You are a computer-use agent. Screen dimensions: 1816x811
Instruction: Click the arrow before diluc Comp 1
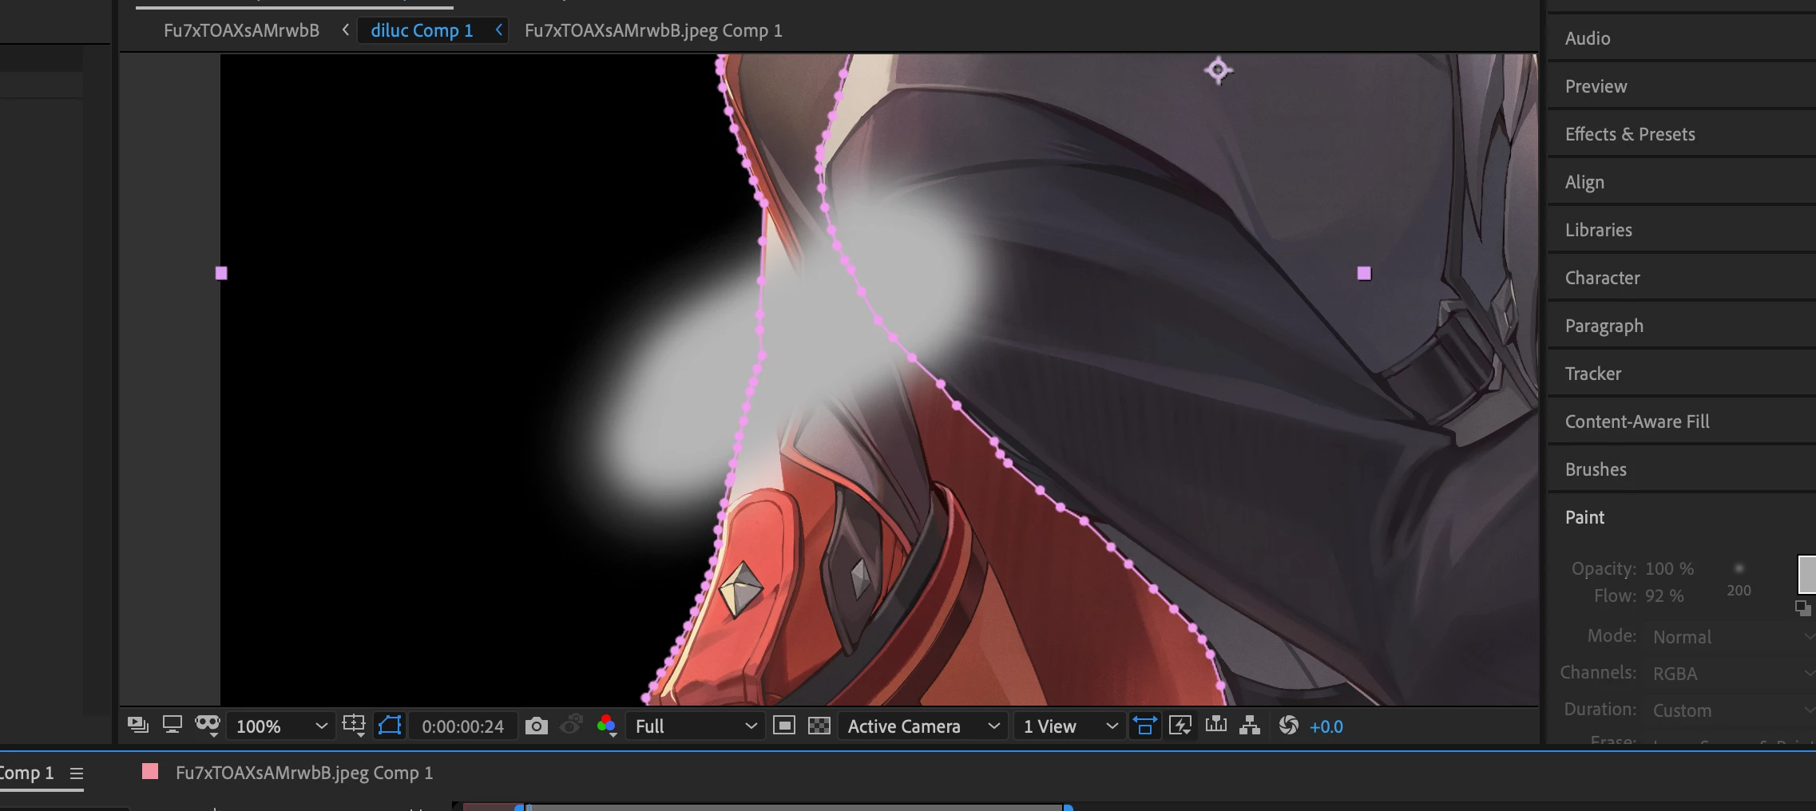pyautogui.click(x=345, y=30)
